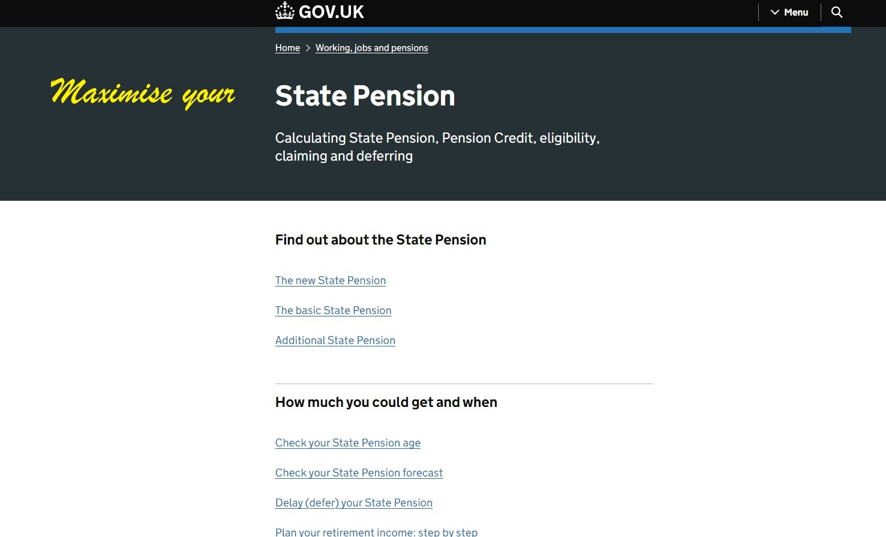Open the search magnifier icon
This screenshot has width=886, height=537.
837,12
